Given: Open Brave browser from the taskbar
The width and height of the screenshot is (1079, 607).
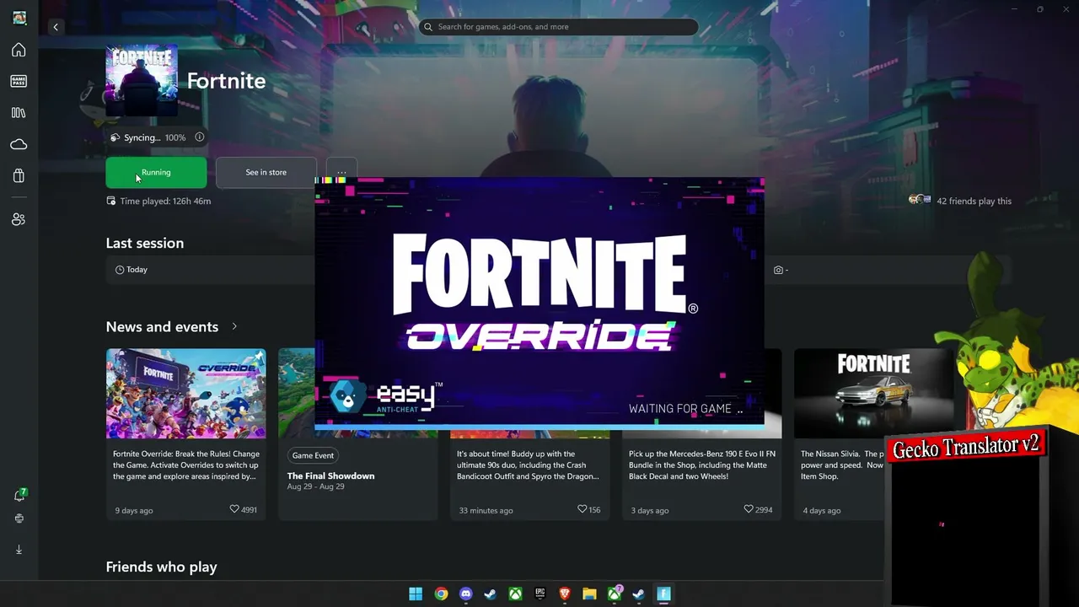Looking at the screenshot, I should (565, 594).
